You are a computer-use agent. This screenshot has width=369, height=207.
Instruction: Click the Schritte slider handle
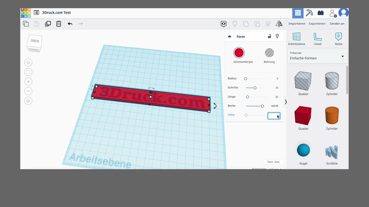pos(255,88)
